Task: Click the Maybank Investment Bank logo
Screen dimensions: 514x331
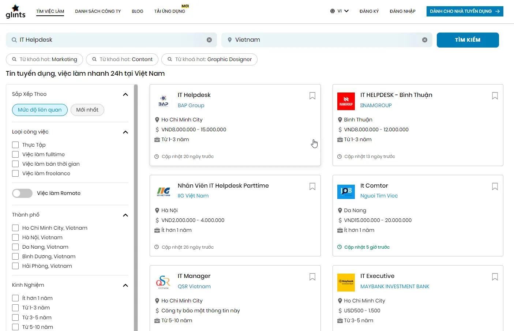Action: pyautogui.click(x=346, y=282)
